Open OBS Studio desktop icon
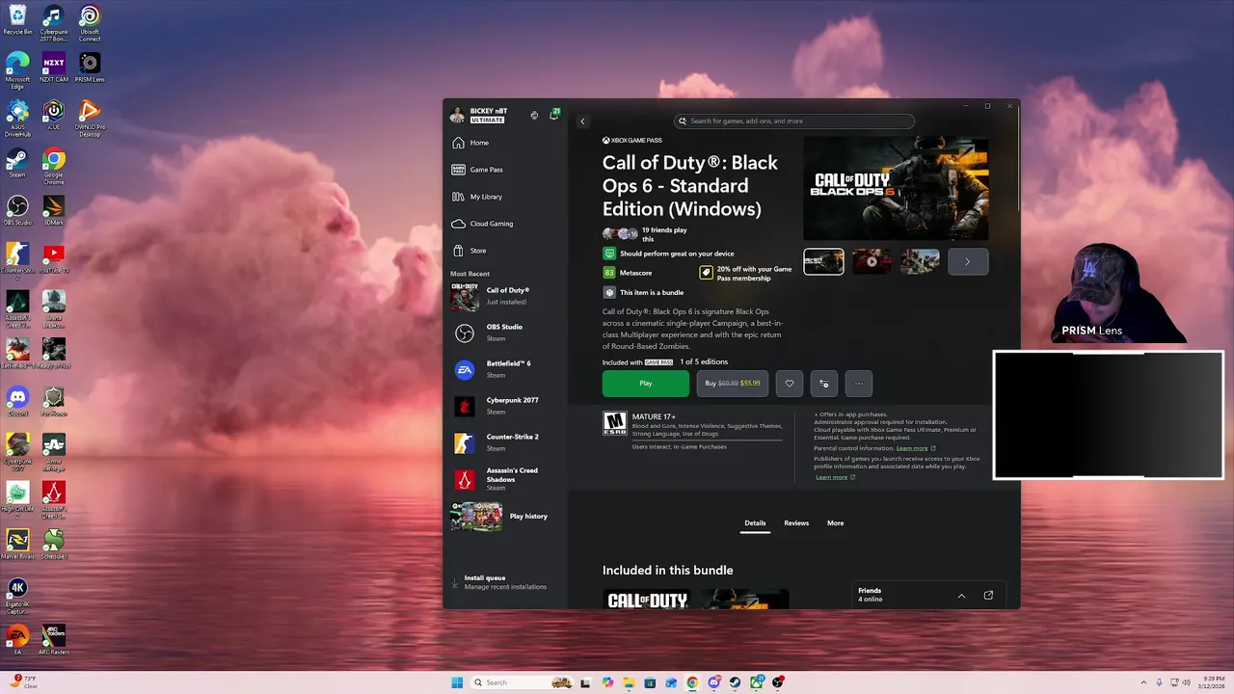 (17, 210)
